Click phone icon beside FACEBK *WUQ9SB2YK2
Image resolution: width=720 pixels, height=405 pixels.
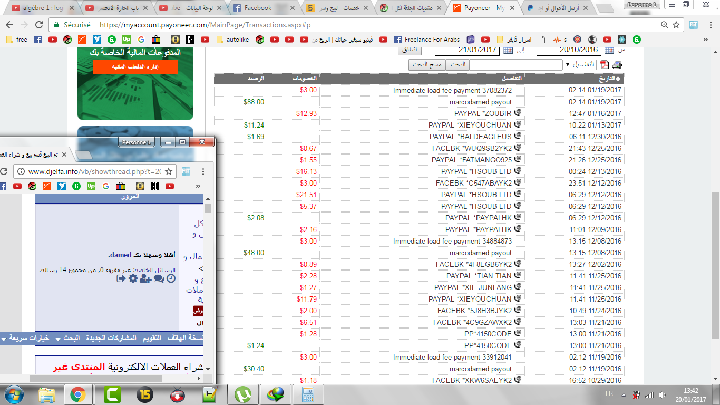coord(518,148)
